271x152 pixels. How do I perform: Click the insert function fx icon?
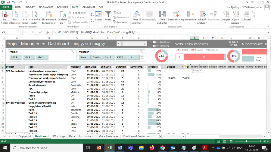point(48,32)
